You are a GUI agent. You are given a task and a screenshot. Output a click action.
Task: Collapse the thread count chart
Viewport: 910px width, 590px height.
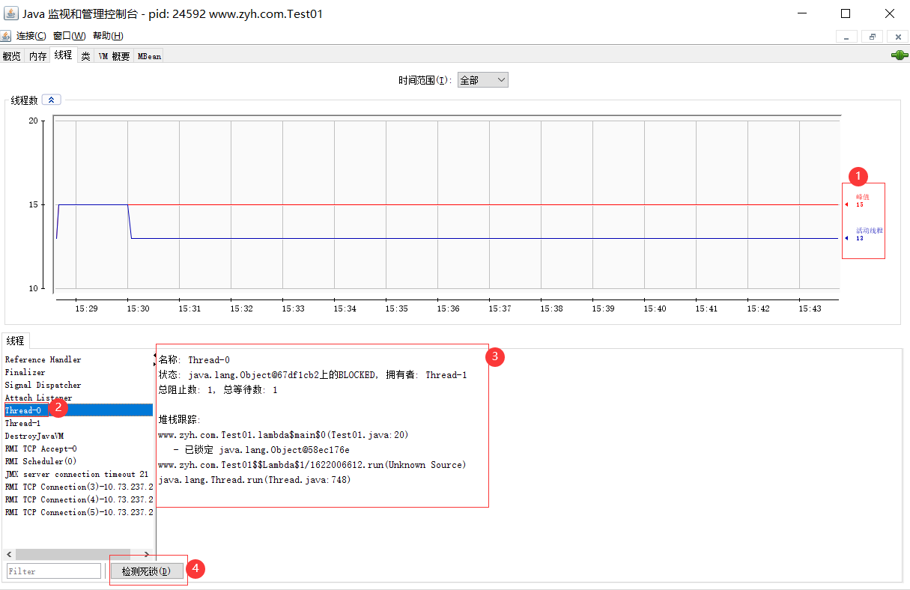(x=52, y=100)
